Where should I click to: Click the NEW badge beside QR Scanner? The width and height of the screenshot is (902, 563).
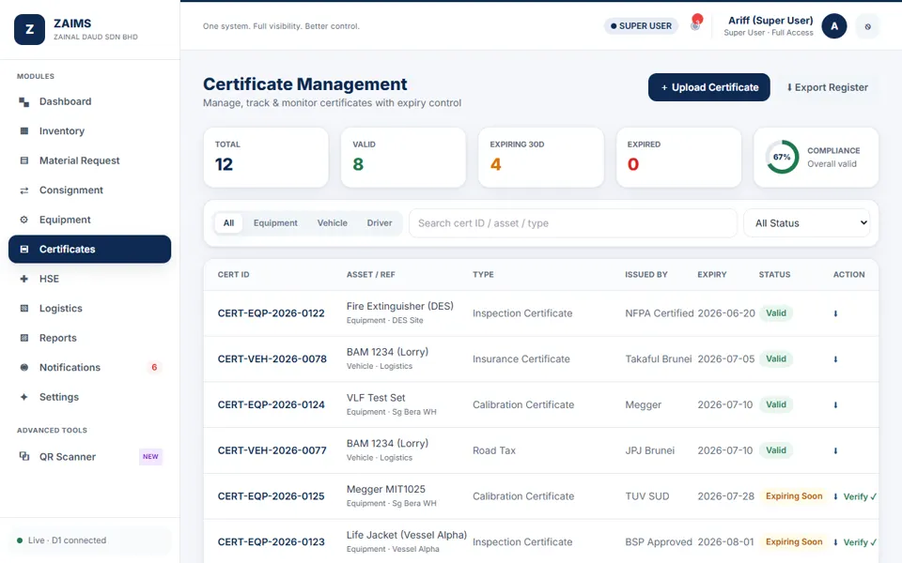(x=150, y=457)
